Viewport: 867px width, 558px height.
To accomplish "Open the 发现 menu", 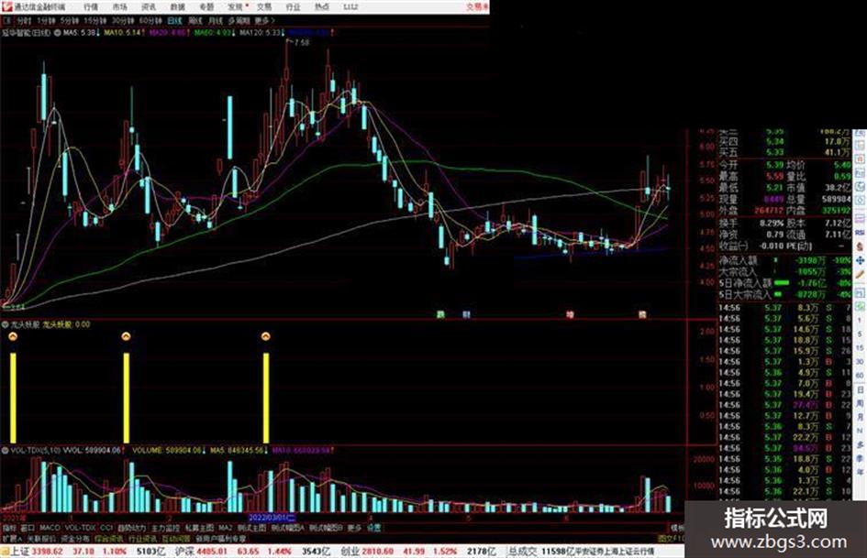I will (x=235, y=6).
